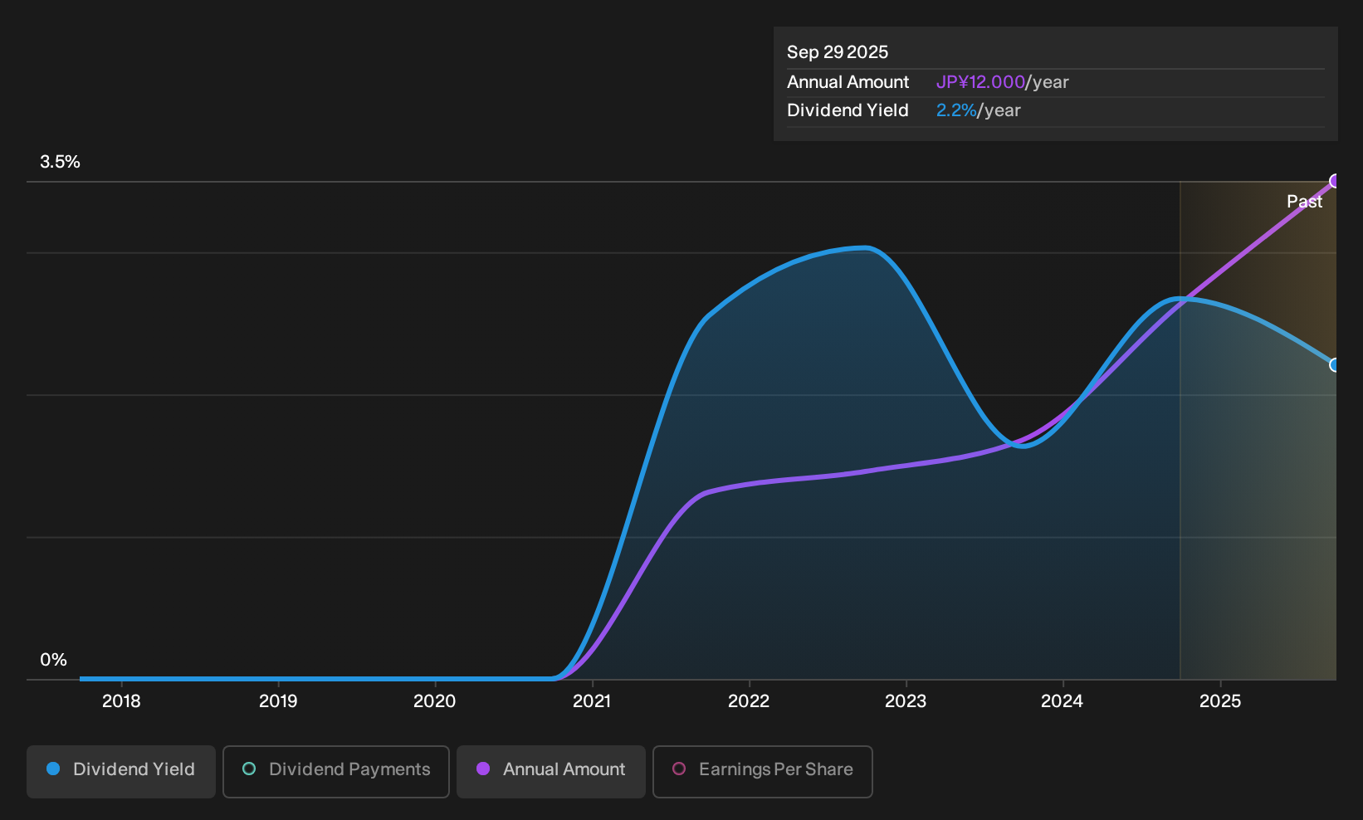The height and width of the screenshot is (820, 1363).
Task: Click the 3.5% y-axis label
Action: pyautogui.click(x=60, y=162)
